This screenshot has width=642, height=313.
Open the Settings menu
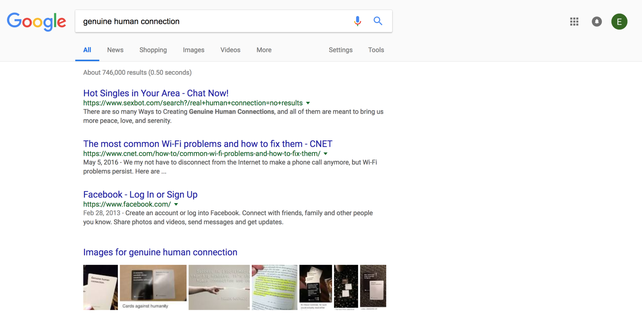coord(341,50)
